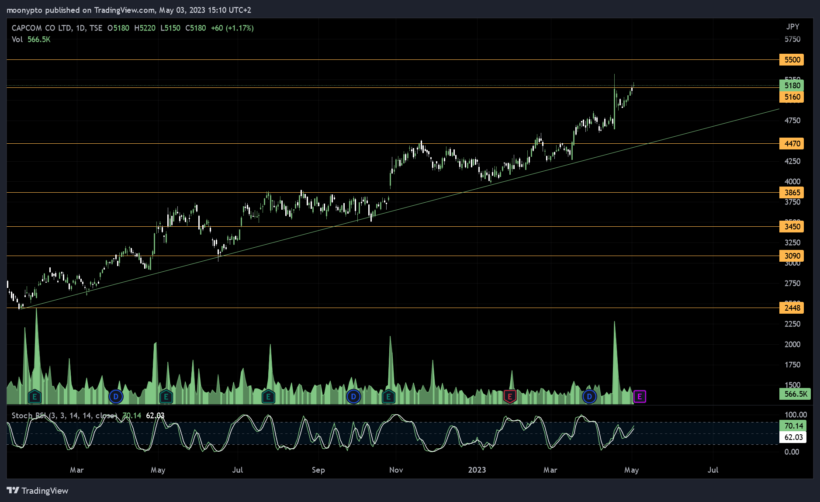Image resolution: width=820 pixels, height=502 pixels.
Task: Click the TradingView logo at the bottom left
Action: (x=38, y=491)
